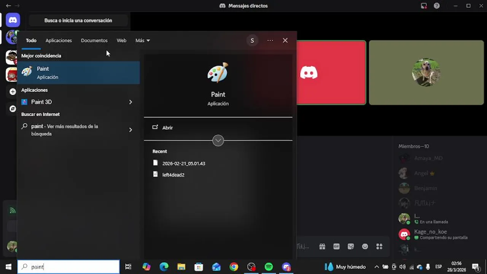
Task: Show hidden system tray icons
Action: coord(377,267)
